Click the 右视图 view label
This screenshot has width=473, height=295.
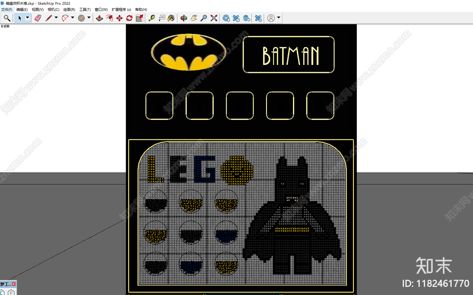click(5, 26)
